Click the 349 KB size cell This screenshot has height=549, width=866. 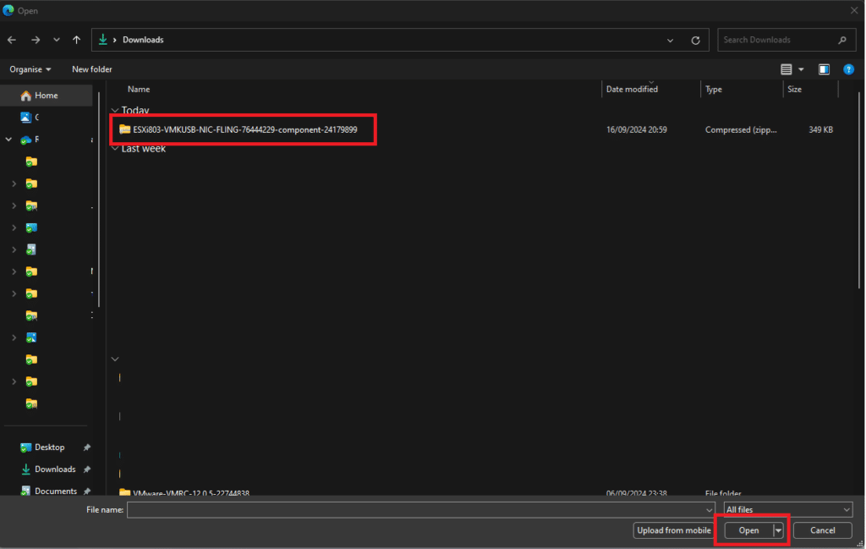coord(820,129)
